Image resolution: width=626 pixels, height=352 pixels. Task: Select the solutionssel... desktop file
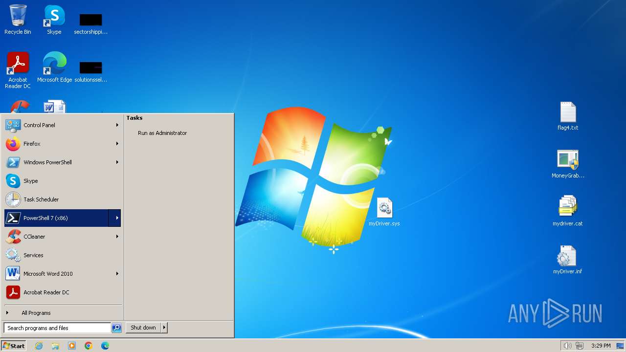tap(90, 71)
